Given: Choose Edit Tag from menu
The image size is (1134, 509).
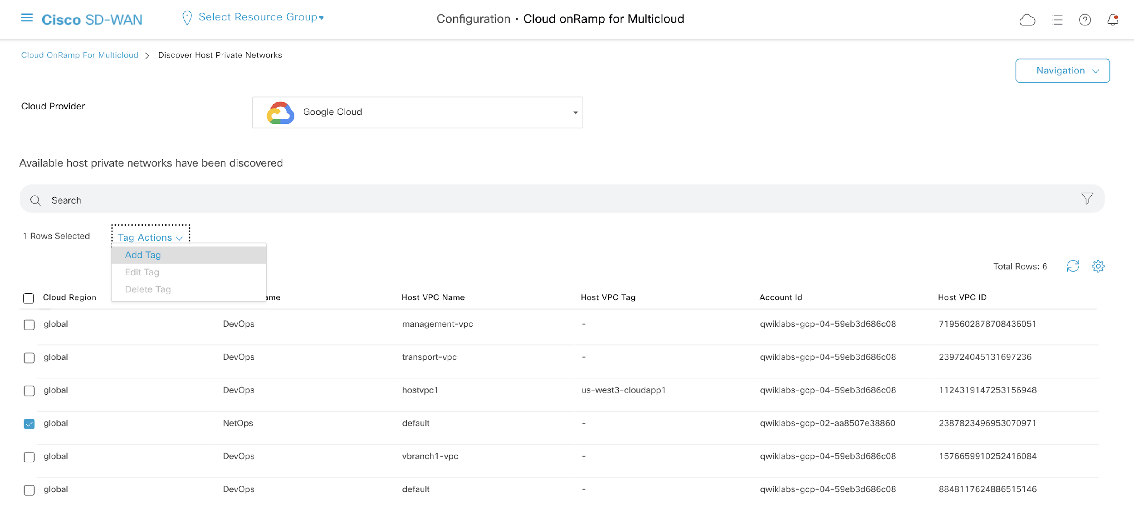Looking at the screenshot, I should pyautogui.click(x=189, y=272).
